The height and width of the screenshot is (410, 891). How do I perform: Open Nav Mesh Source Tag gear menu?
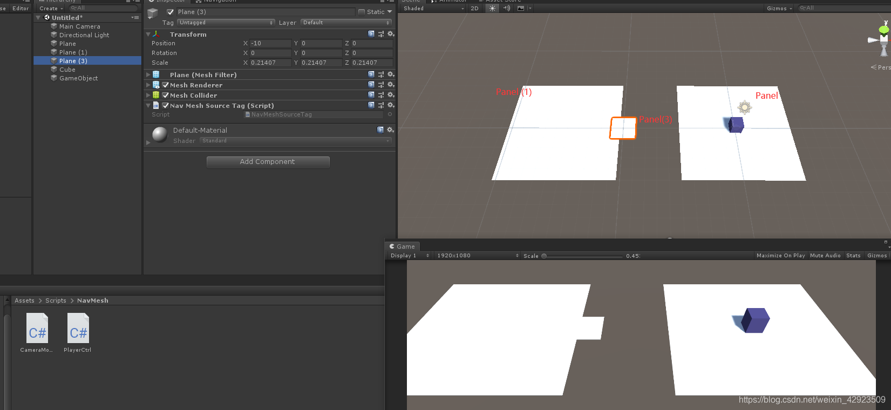click(x=391, y=105)
